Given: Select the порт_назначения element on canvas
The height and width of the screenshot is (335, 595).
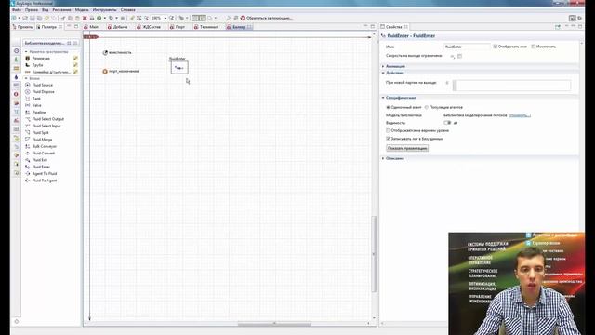Looking at the screenshot, I should point(121,71).
